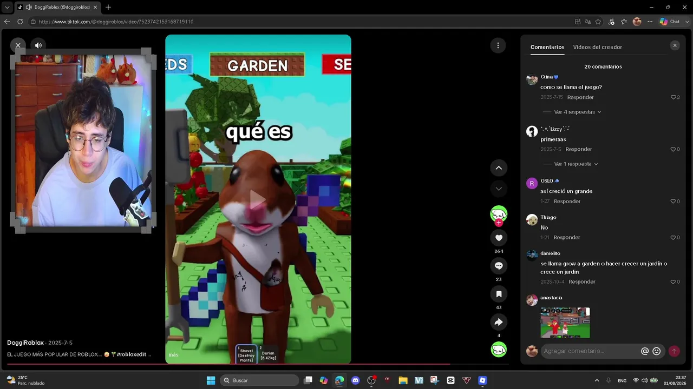This screenshot has width=693, height=389.
Task: Post comment with the red arrow button
Action: tap(674, 351)
